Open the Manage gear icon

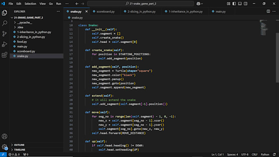click(x=5, y=147)
